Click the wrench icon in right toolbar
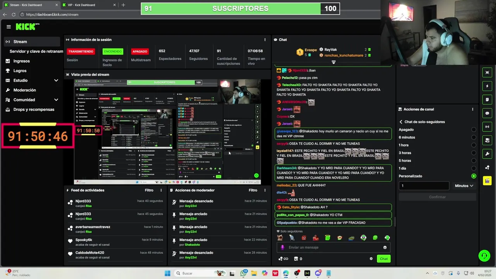This screenshot has height=279, width=496. [x=487, y=154]
